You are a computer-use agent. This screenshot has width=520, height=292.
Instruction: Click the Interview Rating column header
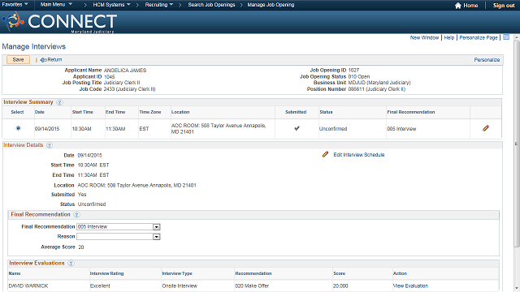pyautogui.click(x=106, y=273)
